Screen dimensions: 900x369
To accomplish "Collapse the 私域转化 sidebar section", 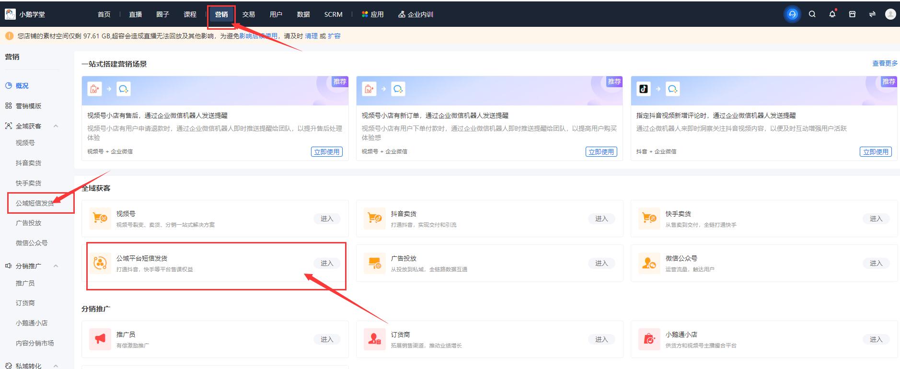I will tap(56, 366).
